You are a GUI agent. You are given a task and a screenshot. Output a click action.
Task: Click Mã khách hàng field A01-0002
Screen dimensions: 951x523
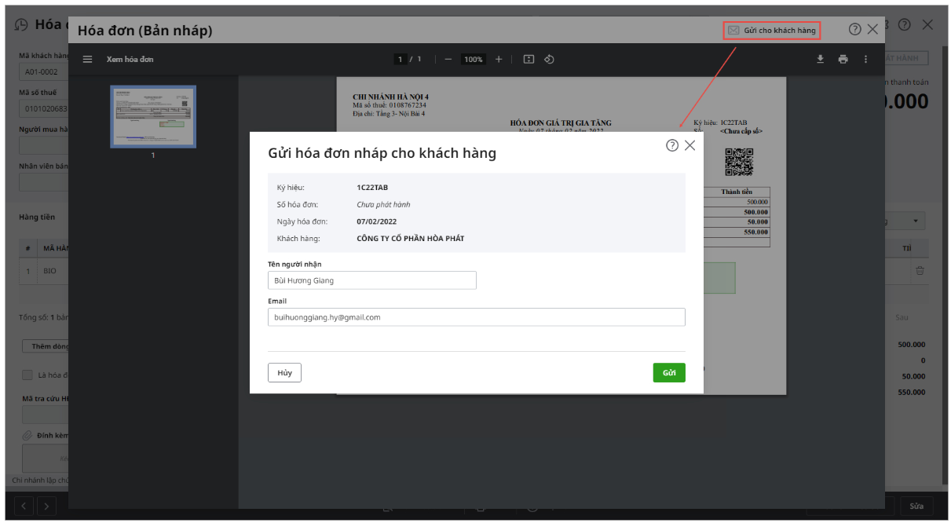point(44,71)
